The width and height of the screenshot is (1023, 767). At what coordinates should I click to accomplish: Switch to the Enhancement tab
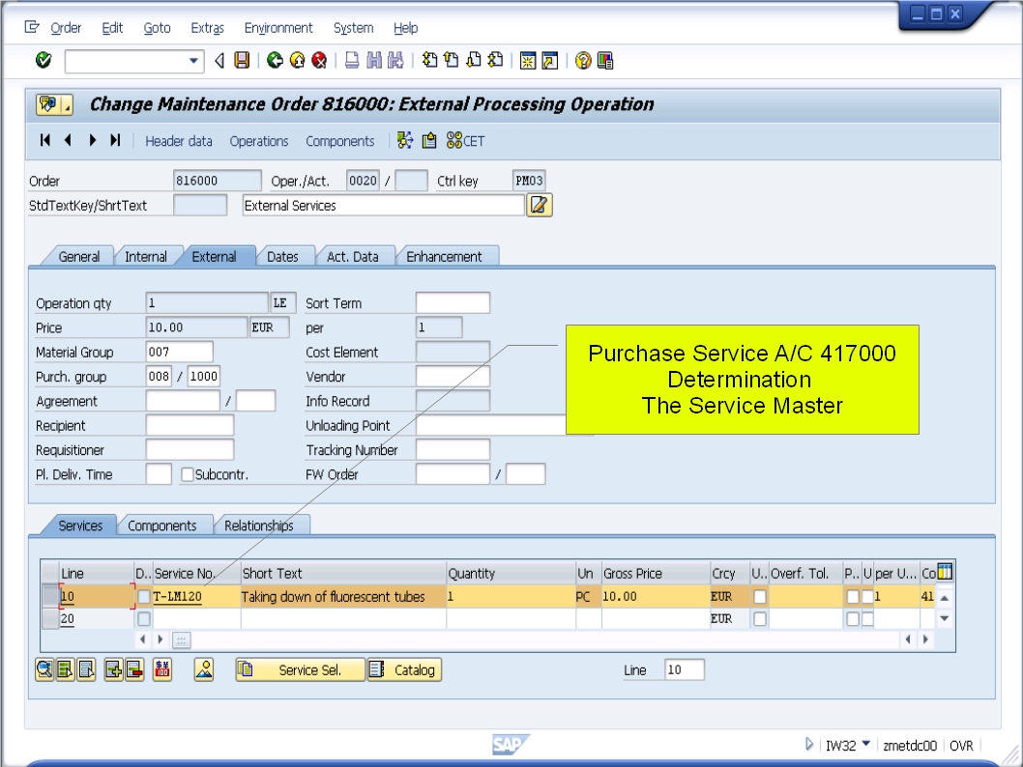(x=445, y=256)
